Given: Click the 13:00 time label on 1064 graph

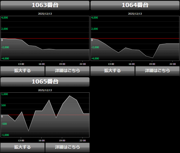Looking at the screenshot, I should pos(111,64).
